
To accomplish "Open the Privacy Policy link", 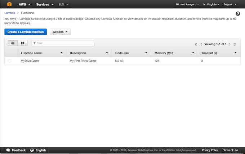I will 210,150.
